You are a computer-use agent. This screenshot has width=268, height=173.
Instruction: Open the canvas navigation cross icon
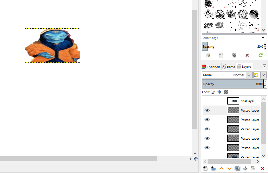pos(196,159)
